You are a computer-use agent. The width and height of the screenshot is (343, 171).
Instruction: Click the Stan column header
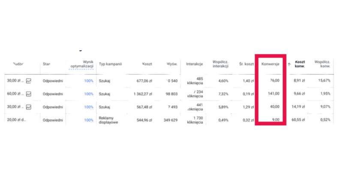[47, 64]
